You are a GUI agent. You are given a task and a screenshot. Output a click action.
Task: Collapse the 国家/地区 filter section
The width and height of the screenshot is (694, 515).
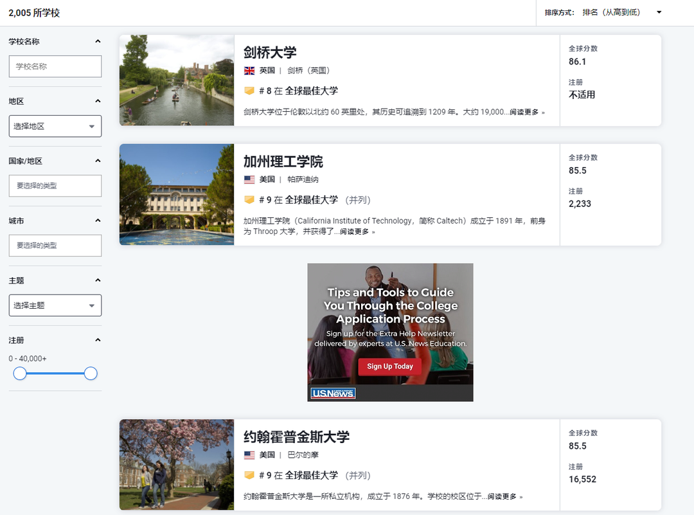pyautogui.click(x=98, y=161)
